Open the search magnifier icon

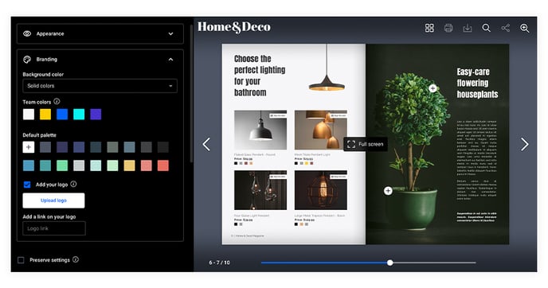(x=486, y=28)
